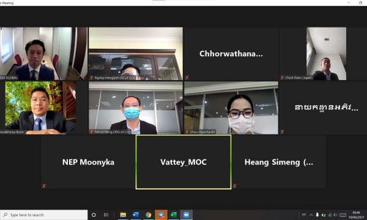
Task: Click muted mic icon on Heang Simeng tile
Action: tap(235, 186)
